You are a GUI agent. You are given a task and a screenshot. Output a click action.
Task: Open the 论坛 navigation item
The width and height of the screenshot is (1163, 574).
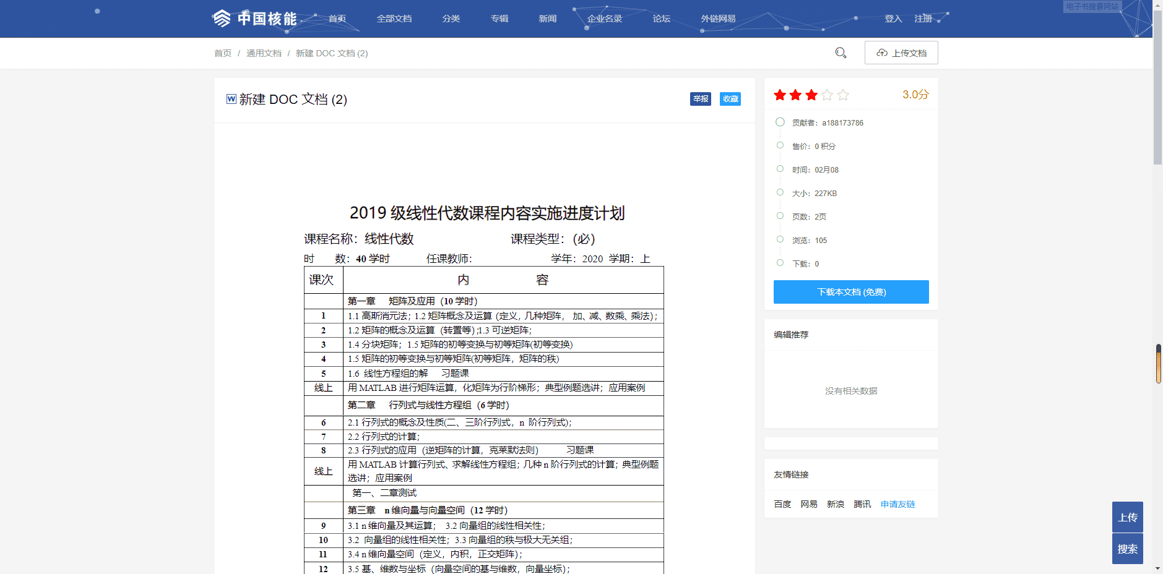pos(660,19)
